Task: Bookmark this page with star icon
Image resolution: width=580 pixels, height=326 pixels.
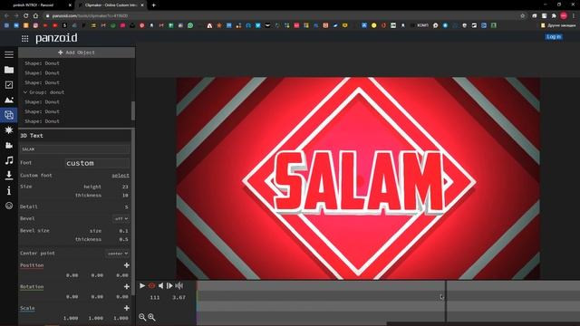Action: [522, 16]
